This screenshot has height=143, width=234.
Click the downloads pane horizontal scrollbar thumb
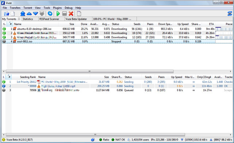[x=89, y=71]
